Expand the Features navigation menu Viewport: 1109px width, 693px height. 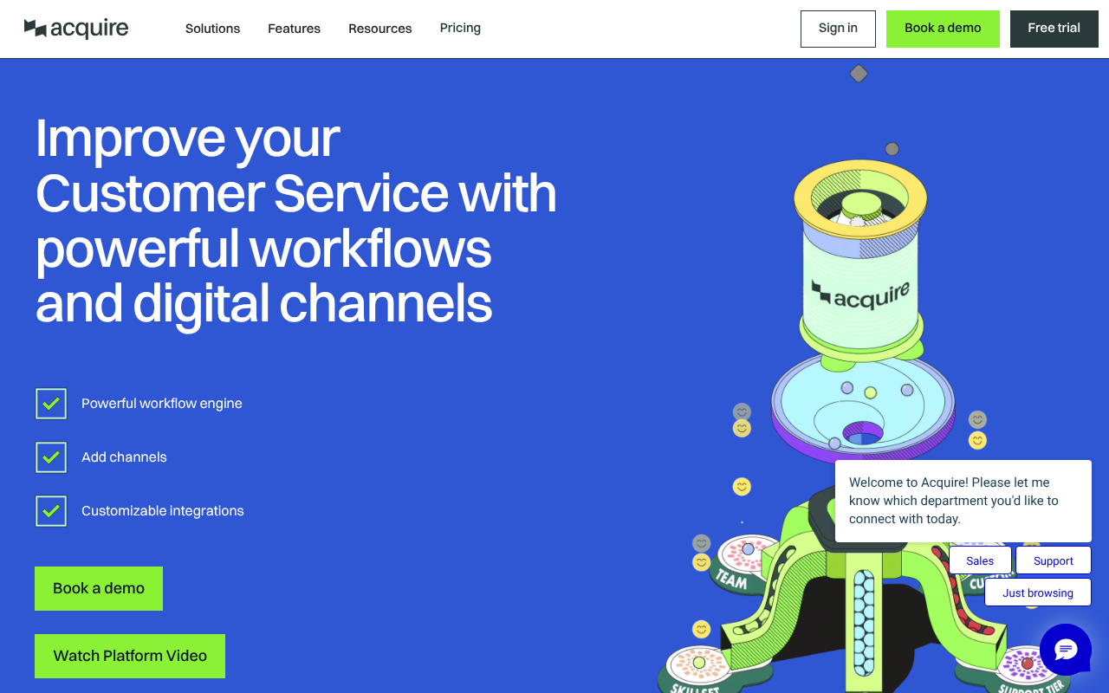(x=294, y=29)
